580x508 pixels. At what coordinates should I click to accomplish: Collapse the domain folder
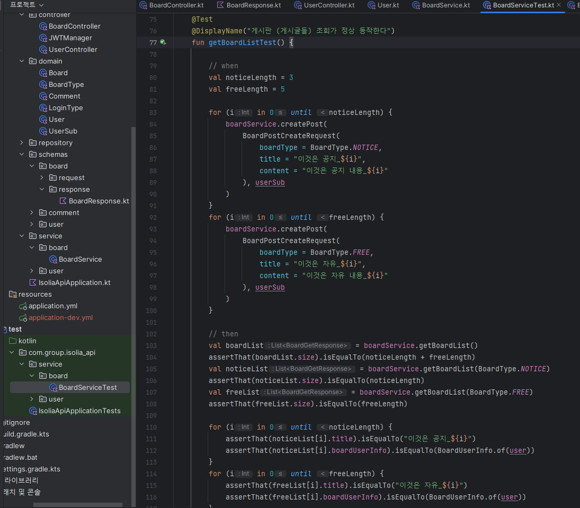(x=22, y=61)
